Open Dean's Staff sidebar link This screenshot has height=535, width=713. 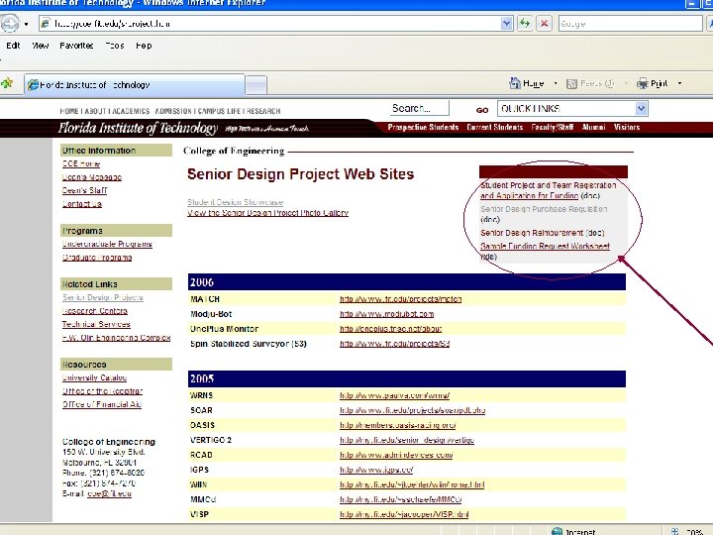point(84,190)
